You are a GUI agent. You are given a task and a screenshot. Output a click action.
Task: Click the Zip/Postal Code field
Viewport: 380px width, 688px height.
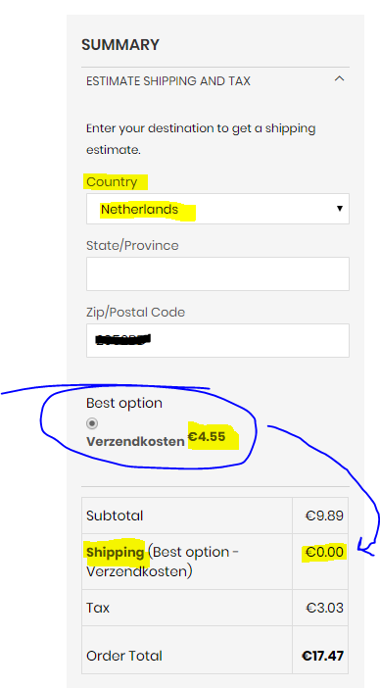click(217, 340)
